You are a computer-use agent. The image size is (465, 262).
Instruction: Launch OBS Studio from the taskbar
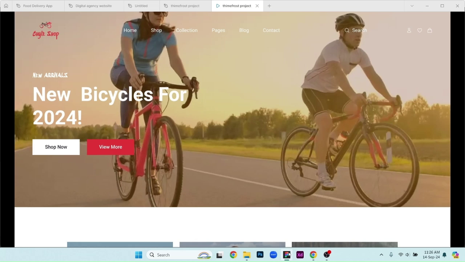click(x=326, y=255)
